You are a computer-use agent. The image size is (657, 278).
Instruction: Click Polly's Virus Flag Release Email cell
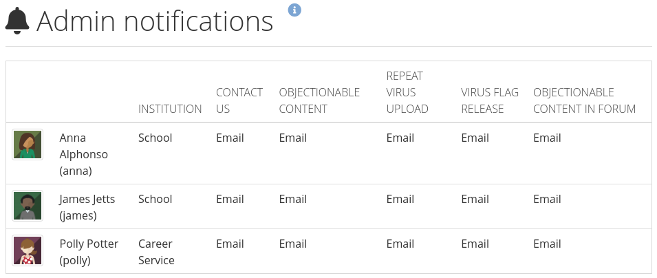coord(475,244)
